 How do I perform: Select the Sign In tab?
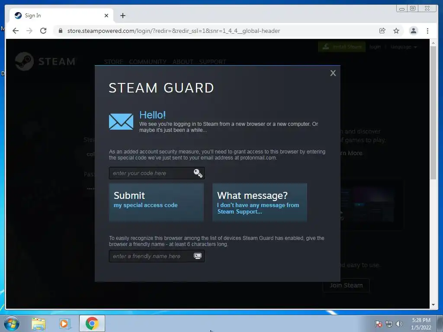[61, 16]
